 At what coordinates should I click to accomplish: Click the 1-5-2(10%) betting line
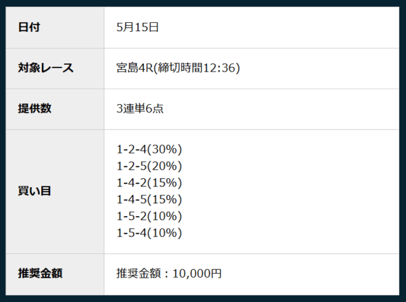(x=150, y=216)
